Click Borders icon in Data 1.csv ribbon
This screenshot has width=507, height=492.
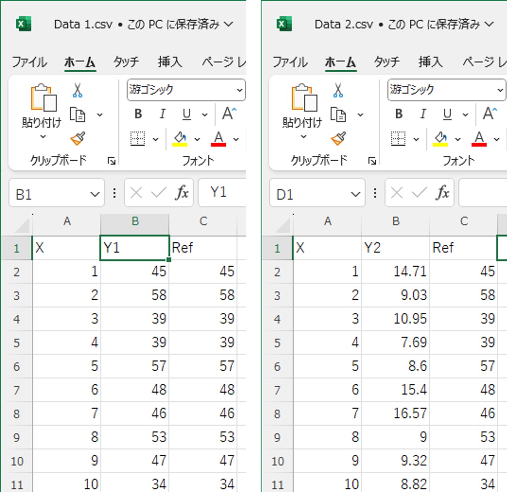click(137, 139)
